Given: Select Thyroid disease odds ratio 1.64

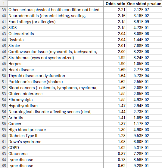Looking at the screenshot, I should point(115,76).
